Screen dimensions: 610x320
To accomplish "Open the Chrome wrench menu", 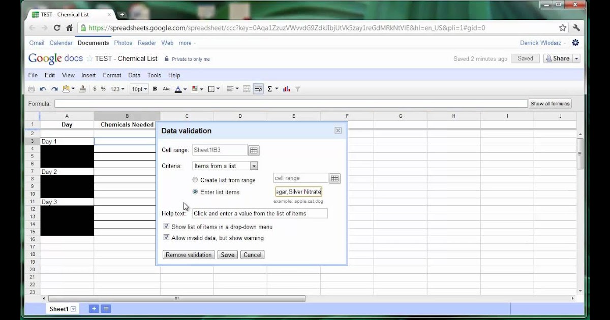I will (x=576, y=28).
